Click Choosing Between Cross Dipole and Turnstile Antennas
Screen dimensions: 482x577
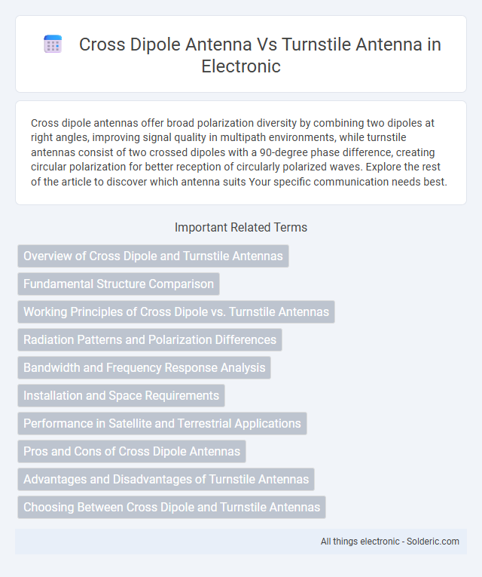(x=172, y=507)
